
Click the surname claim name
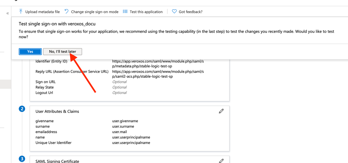coord(43,126)
